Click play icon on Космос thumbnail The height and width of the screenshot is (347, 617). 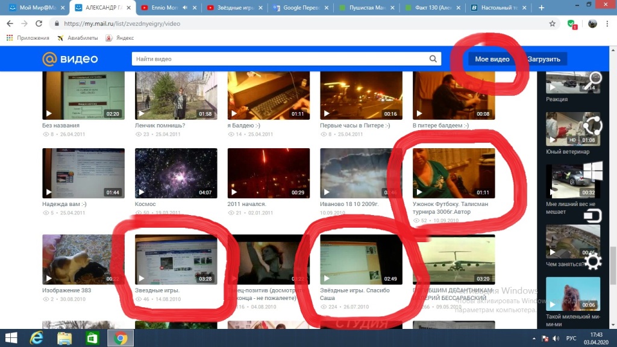click(142, 192)
